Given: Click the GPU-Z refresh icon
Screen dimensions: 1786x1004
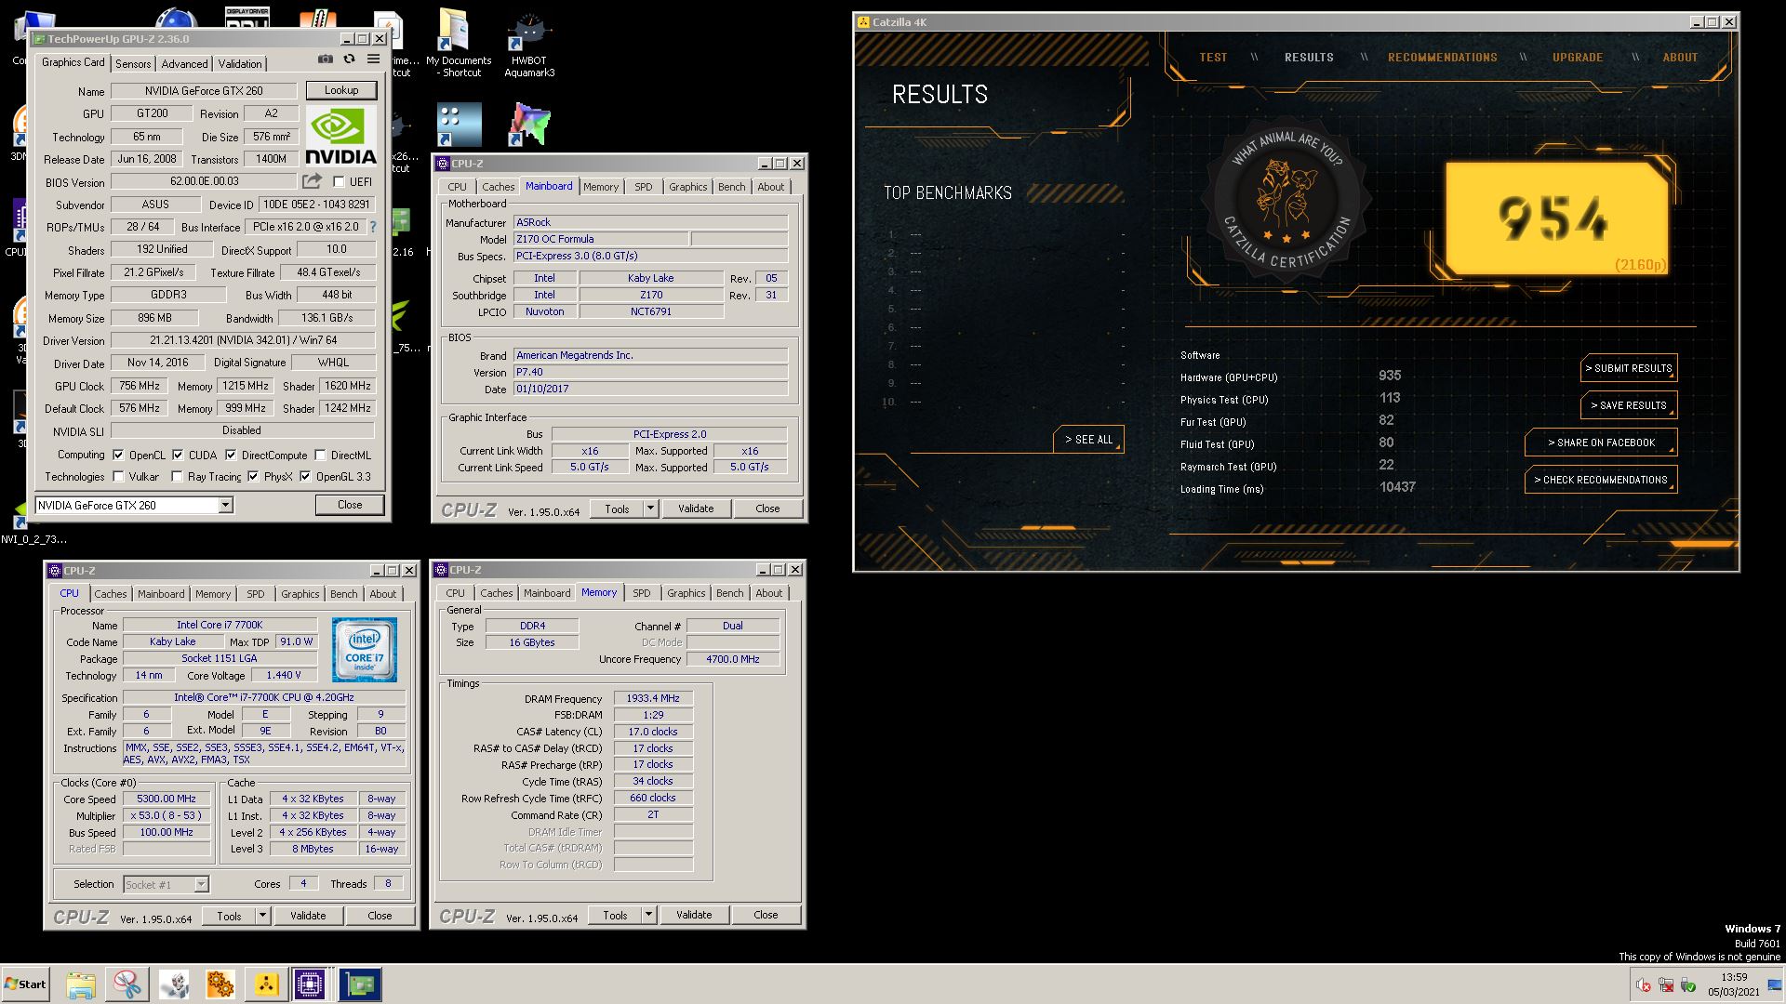Looking at the screenshot, I should tap(349, 59).
